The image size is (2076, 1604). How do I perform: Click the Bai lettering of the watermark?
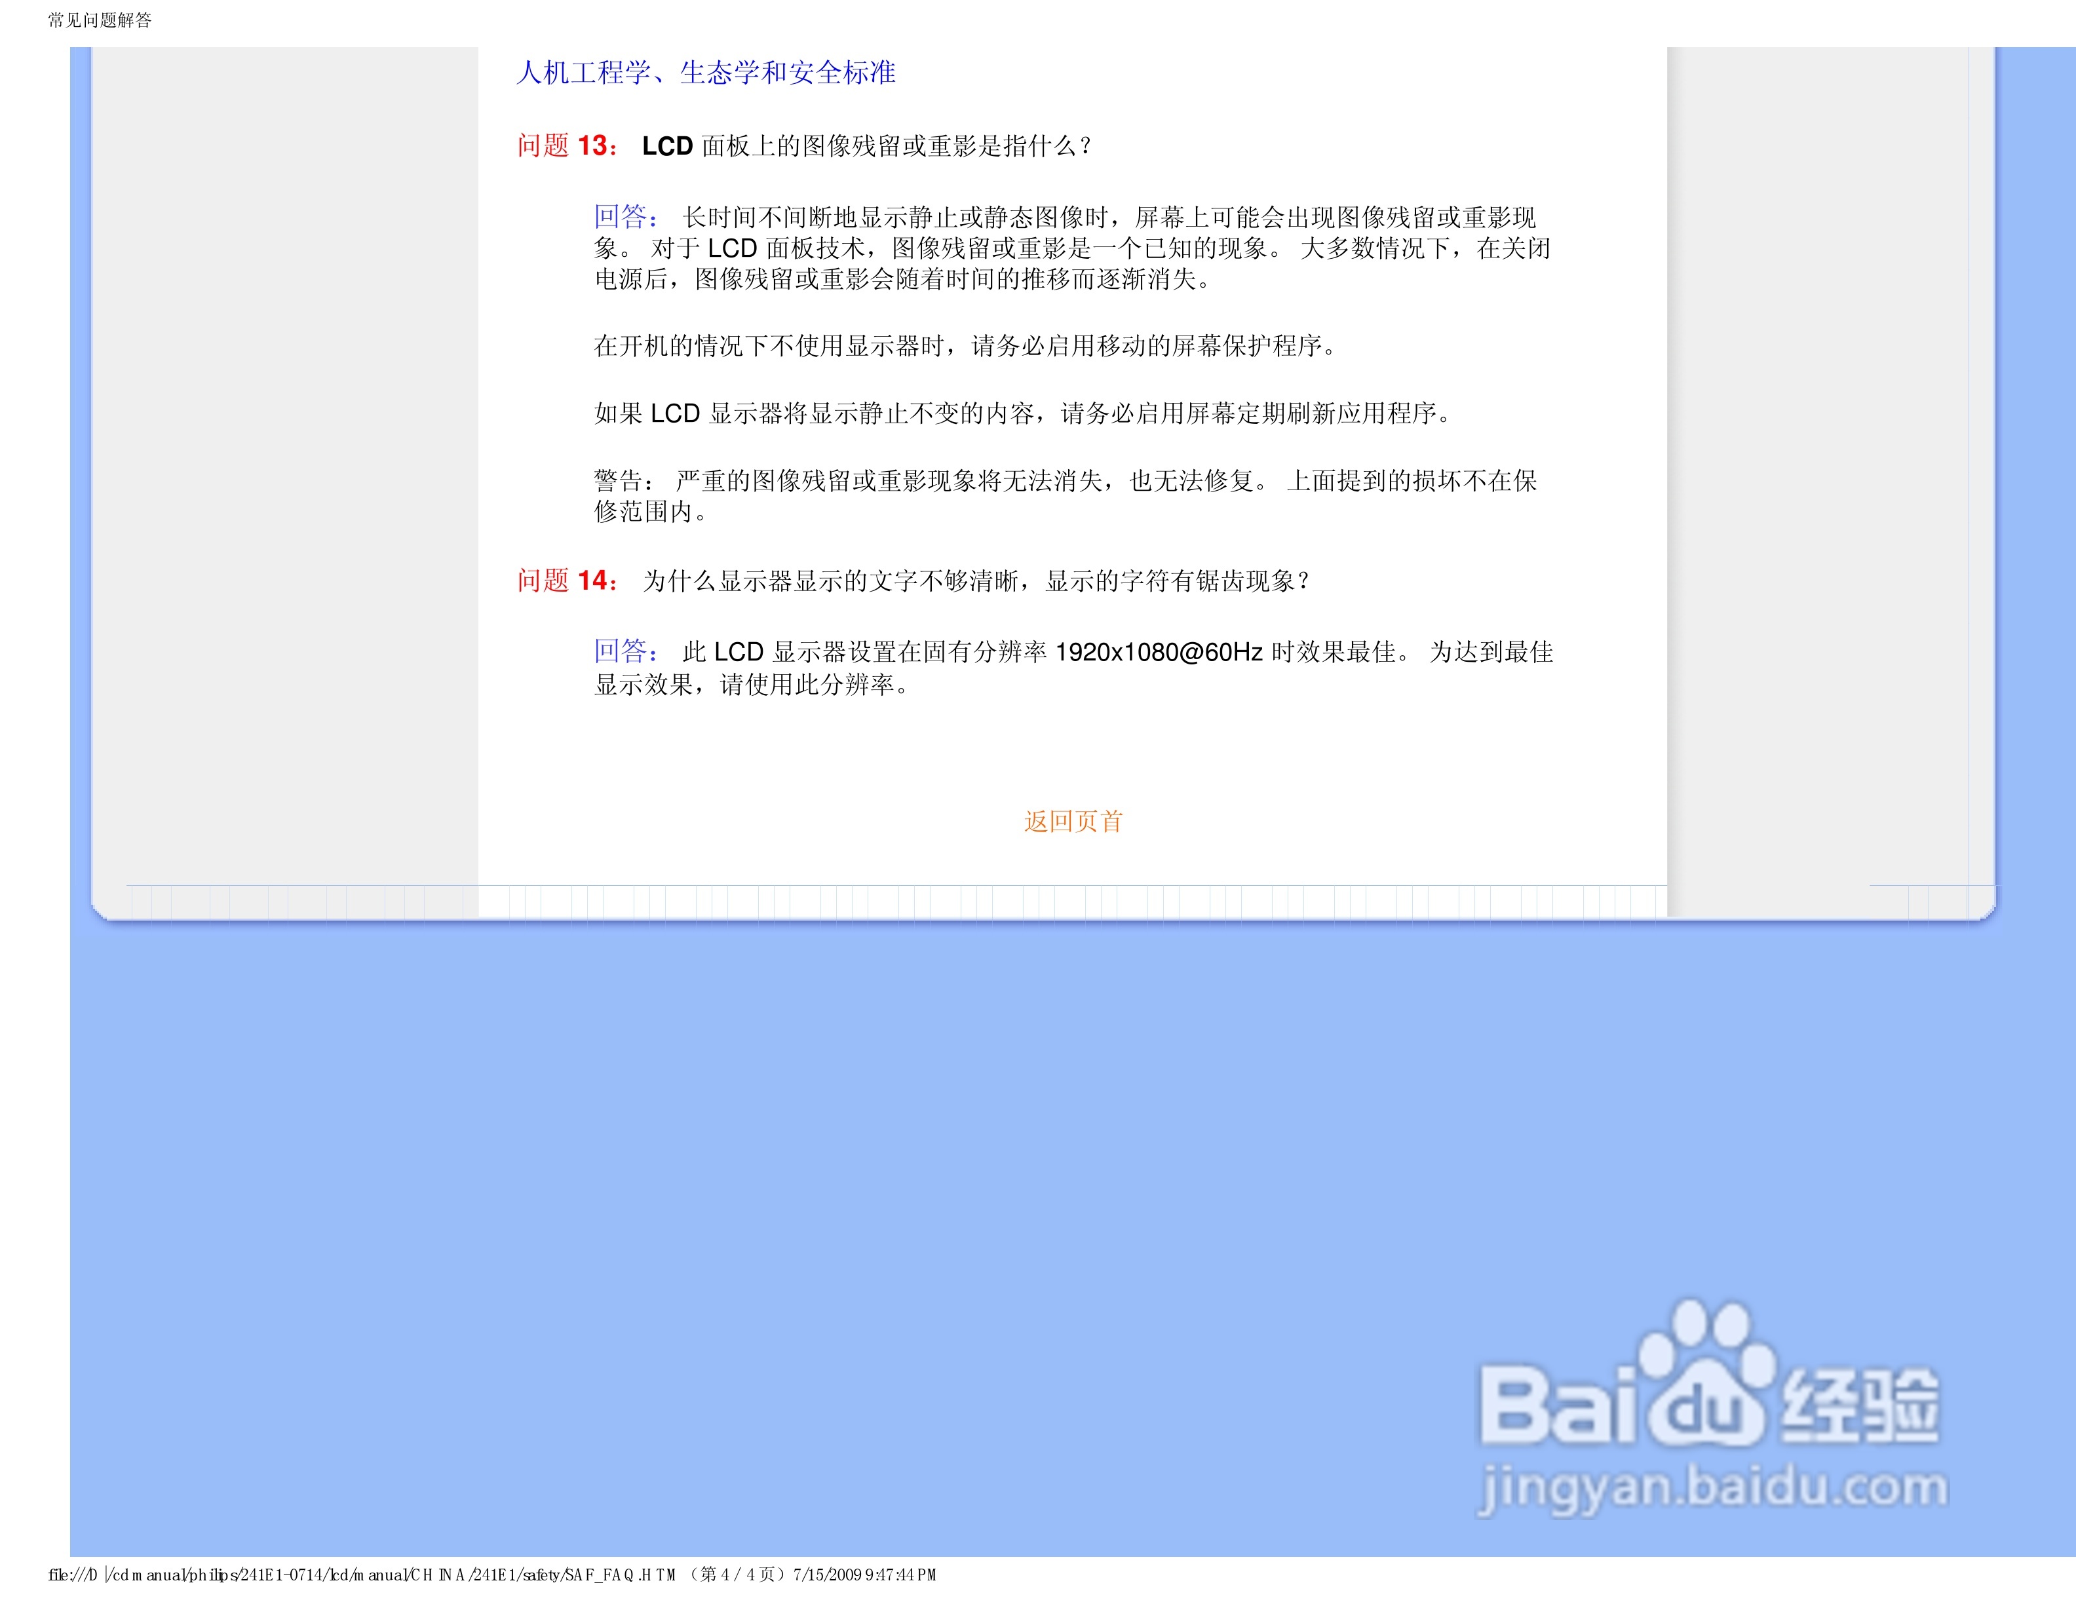pyautogui.click(x=1559, y=1406)
